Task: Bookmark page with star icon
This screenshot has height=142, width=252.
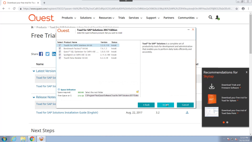Action: (x=237, y=9)
